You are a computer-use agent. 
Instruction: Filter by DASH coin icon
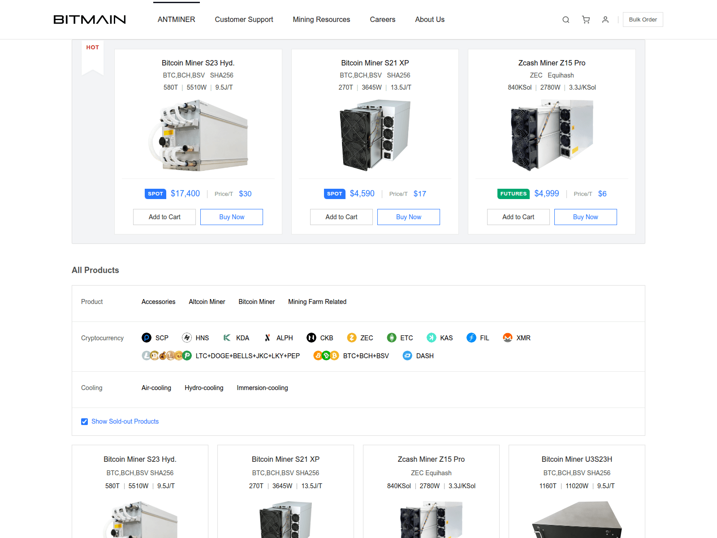(x=407, y=356)
